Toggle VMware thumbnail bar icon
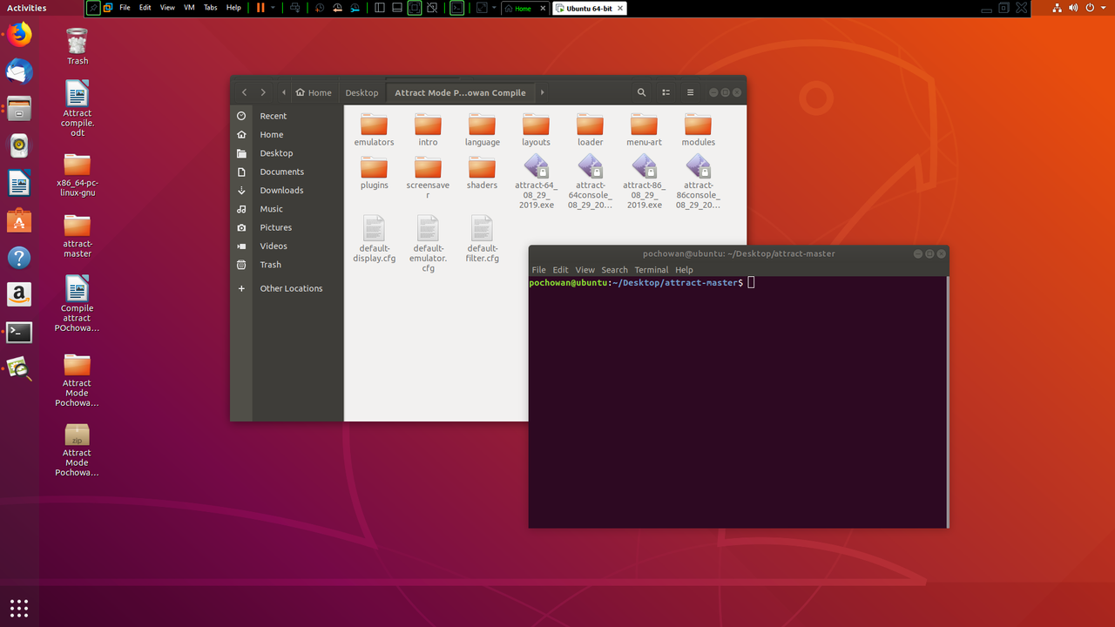The width and height of the screenshot is (1115, 627). pyautogui.click(x=397, y=8)
